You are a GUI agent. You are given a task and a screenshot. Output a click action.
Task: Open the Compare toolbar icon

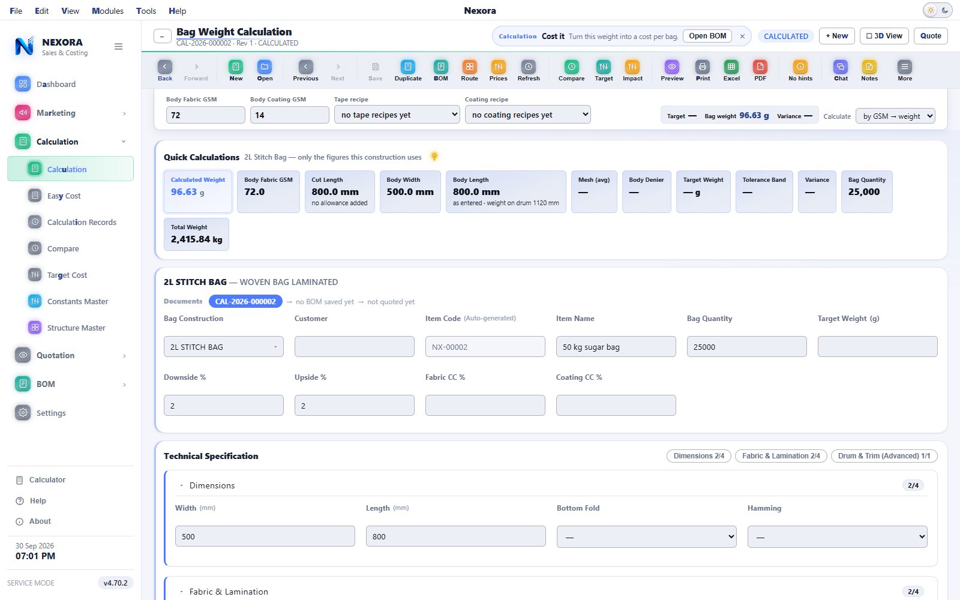(x=572, y=70)
